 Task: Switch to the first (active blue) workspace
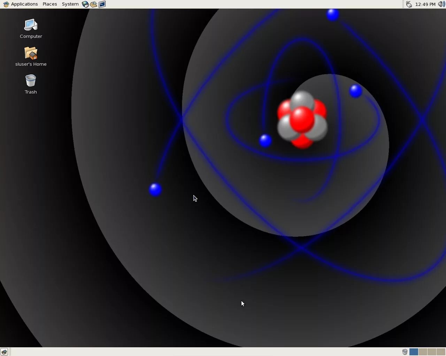[x=414, y=352]
